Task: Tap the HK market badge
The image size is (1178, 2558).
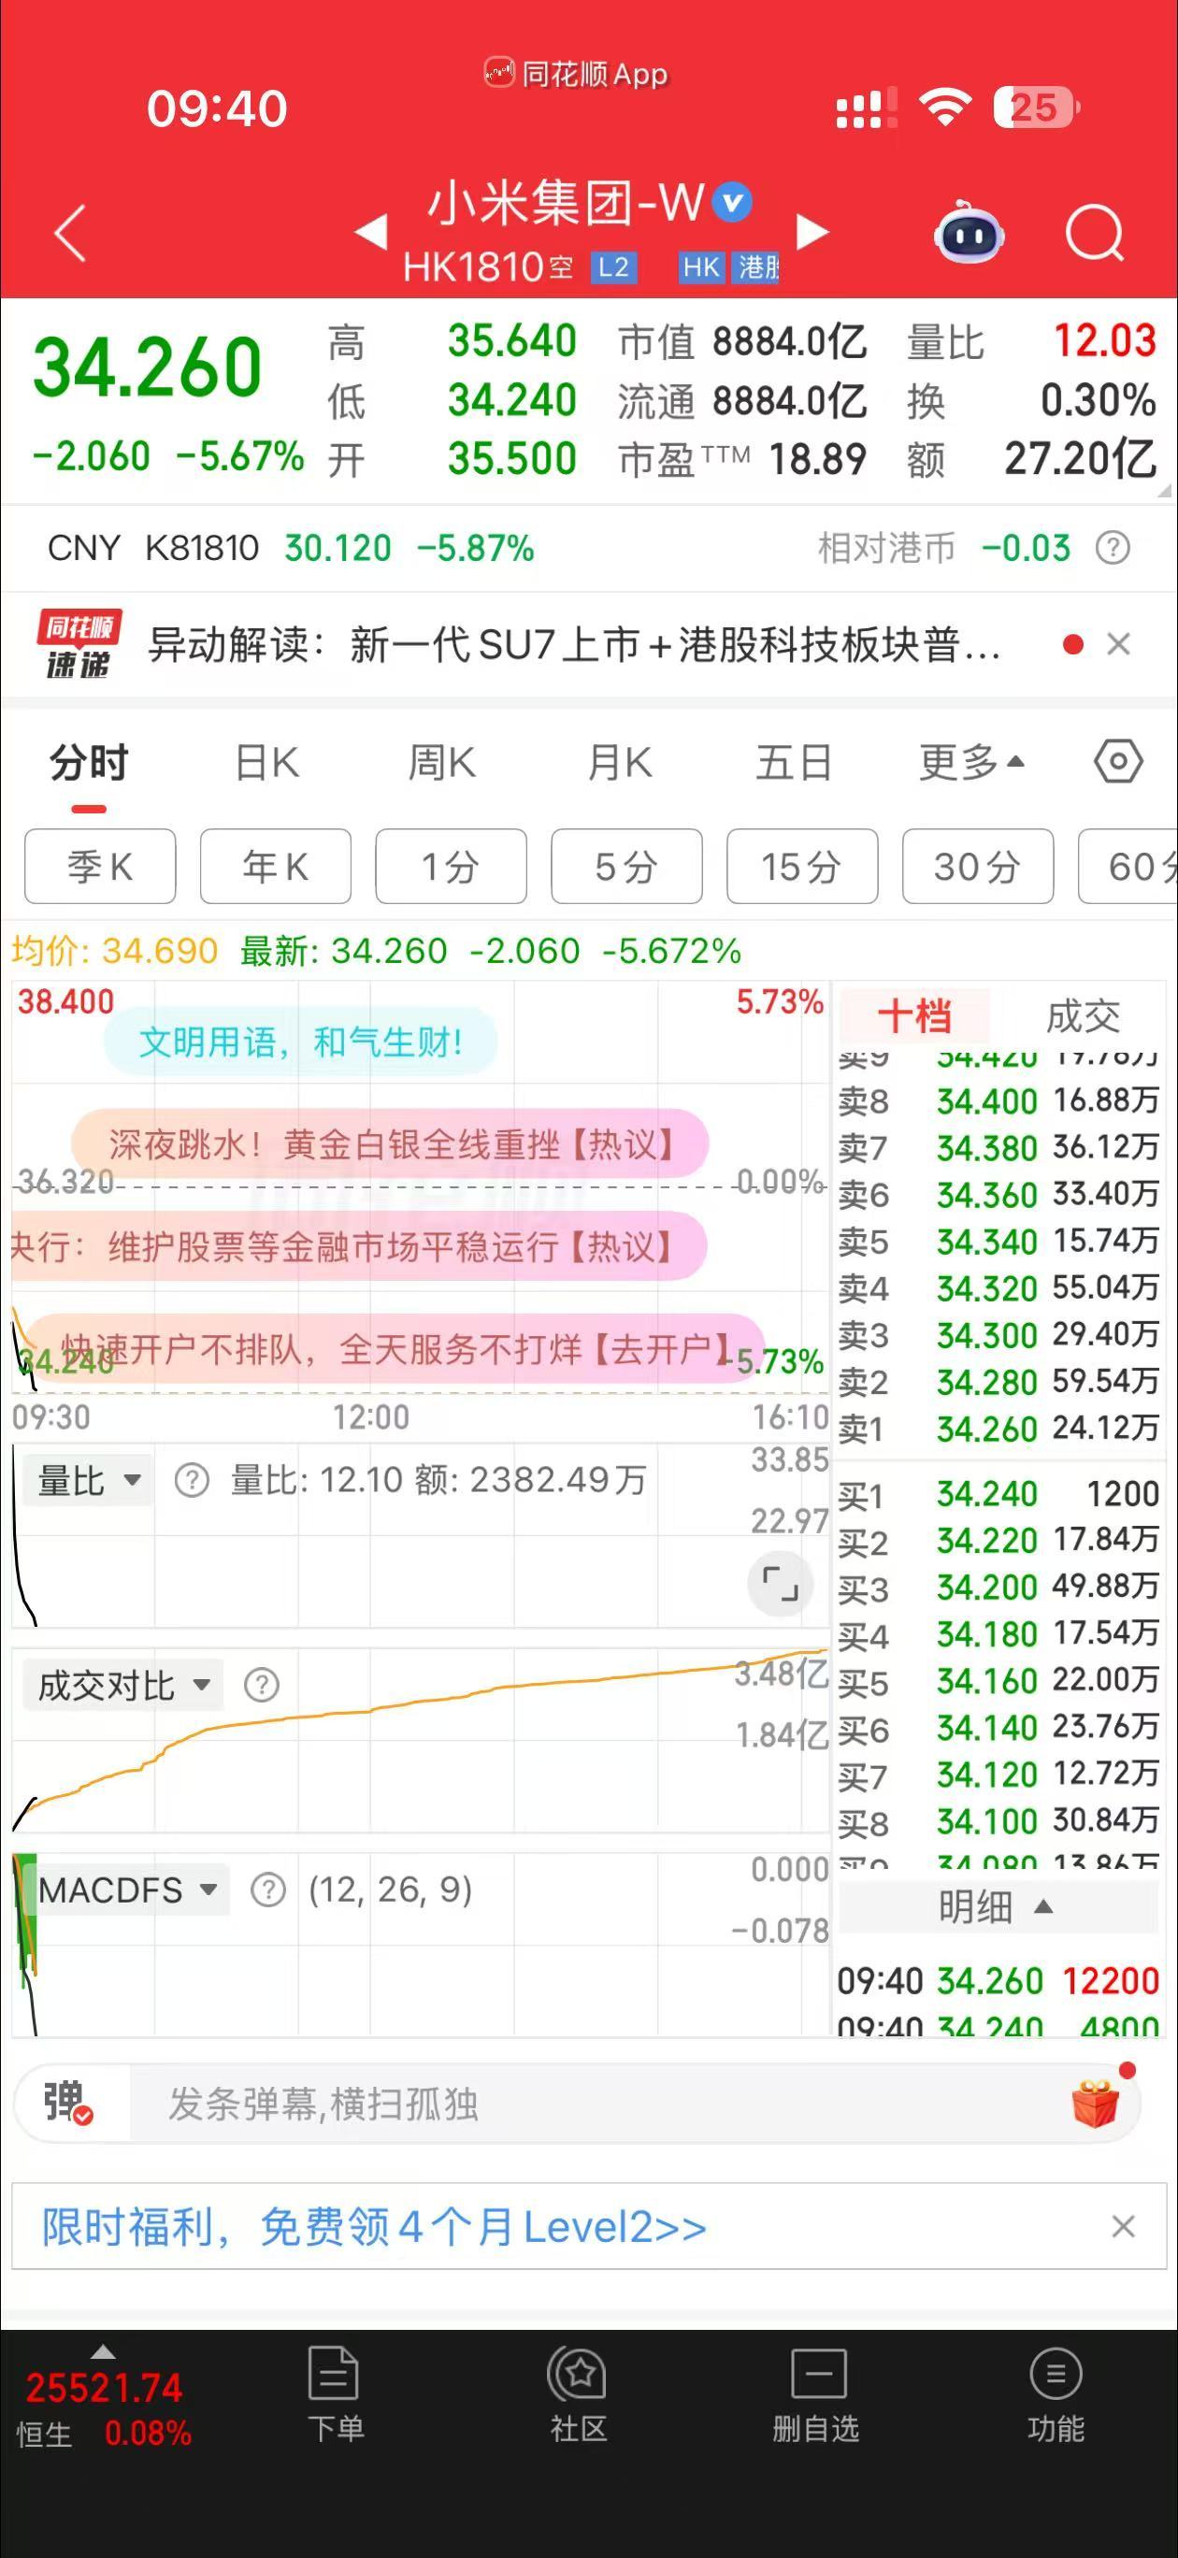Action: pos(701,267)
